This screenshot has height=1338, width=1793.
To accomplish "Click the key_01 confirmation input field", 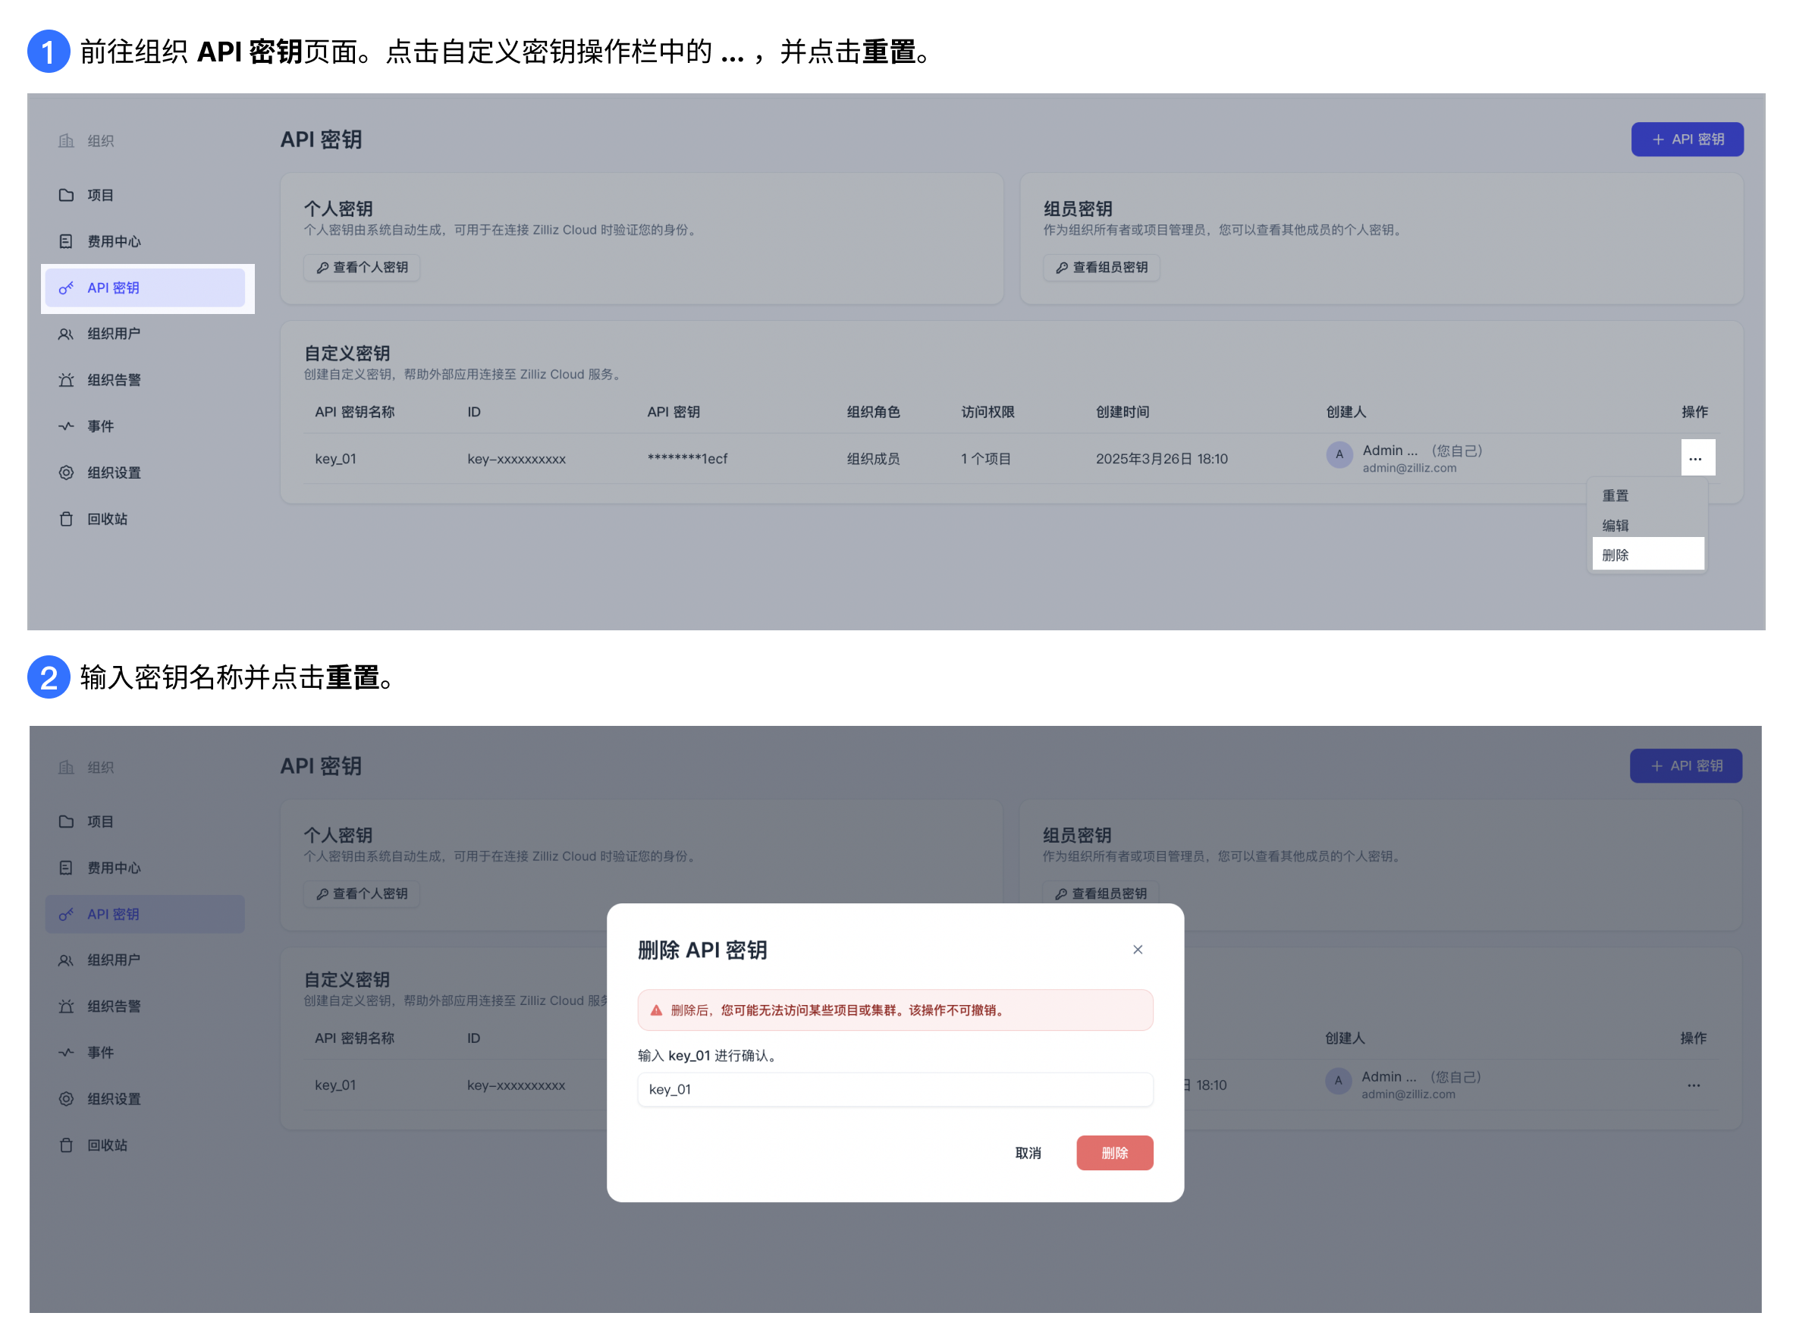I will pos(895,1089).
